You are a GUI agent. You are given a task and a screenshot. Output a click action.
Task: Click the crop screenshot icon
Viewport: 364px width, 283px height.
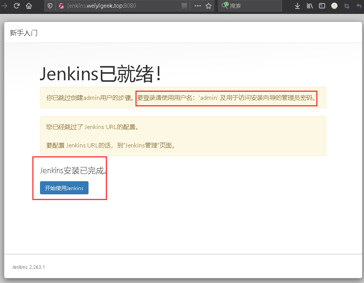pyautogui.click(x=347, y=6)
